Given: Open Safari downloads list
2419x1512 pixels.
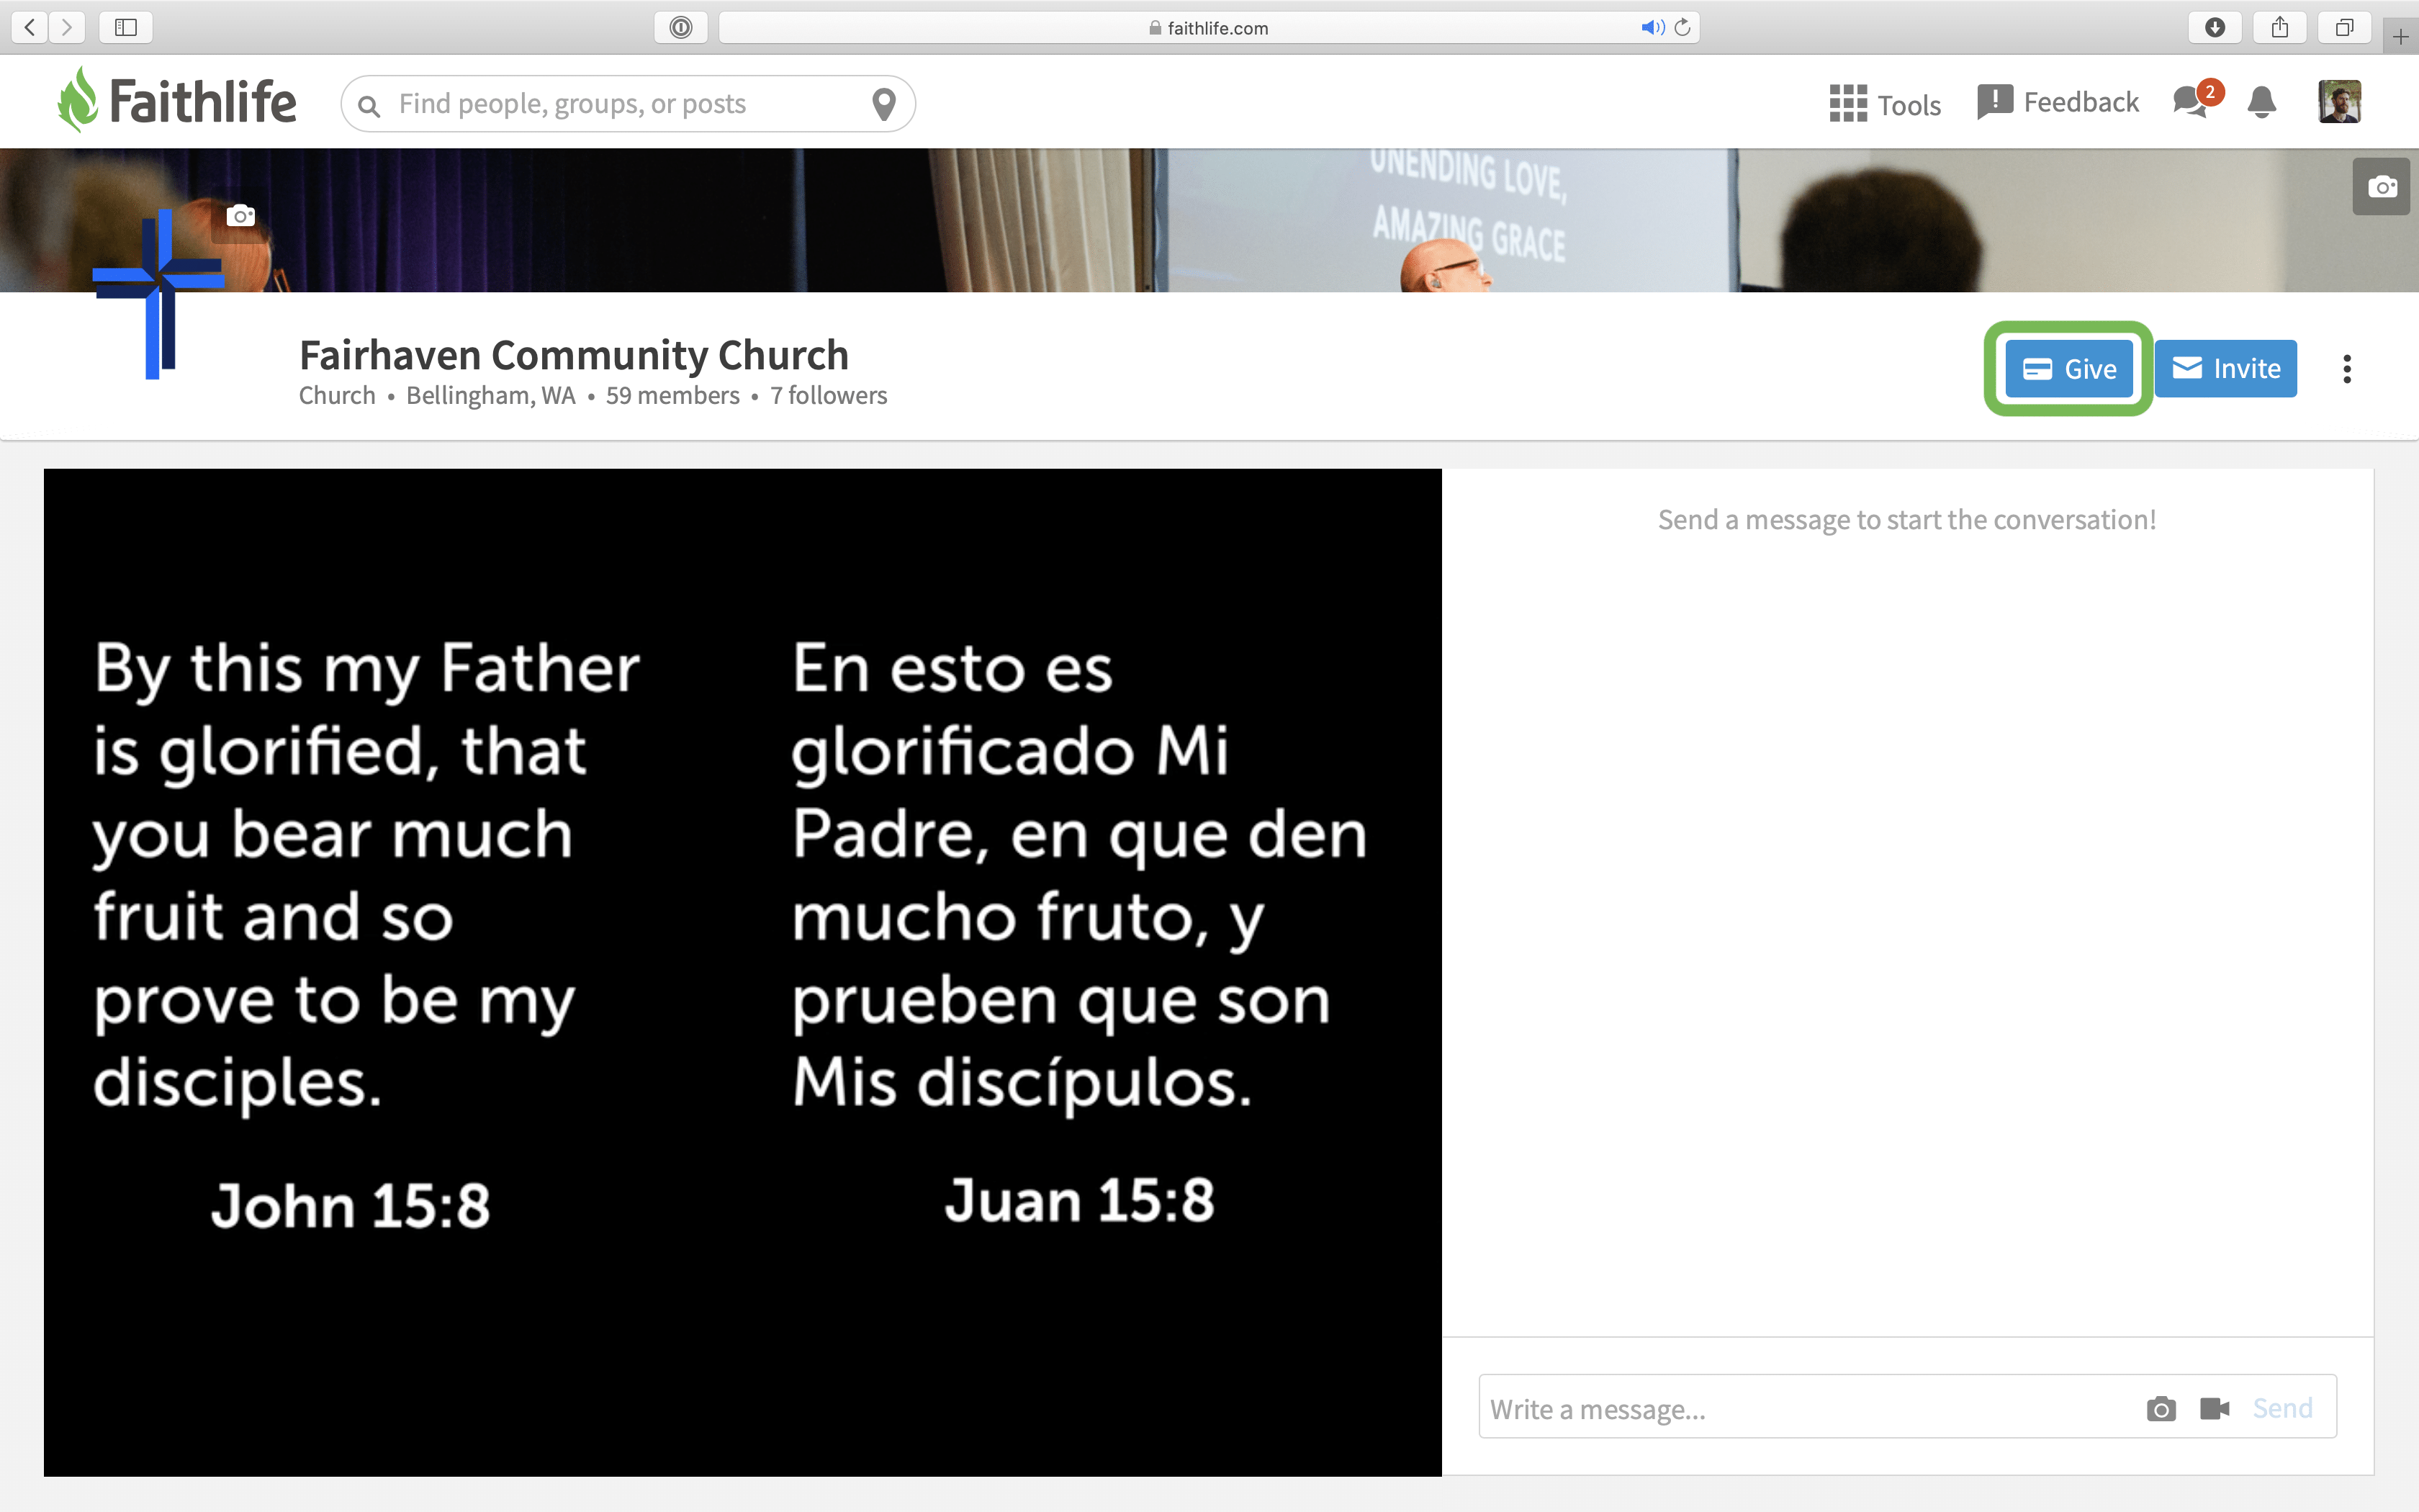Looking at the screenshot, I should point(2215,27).
